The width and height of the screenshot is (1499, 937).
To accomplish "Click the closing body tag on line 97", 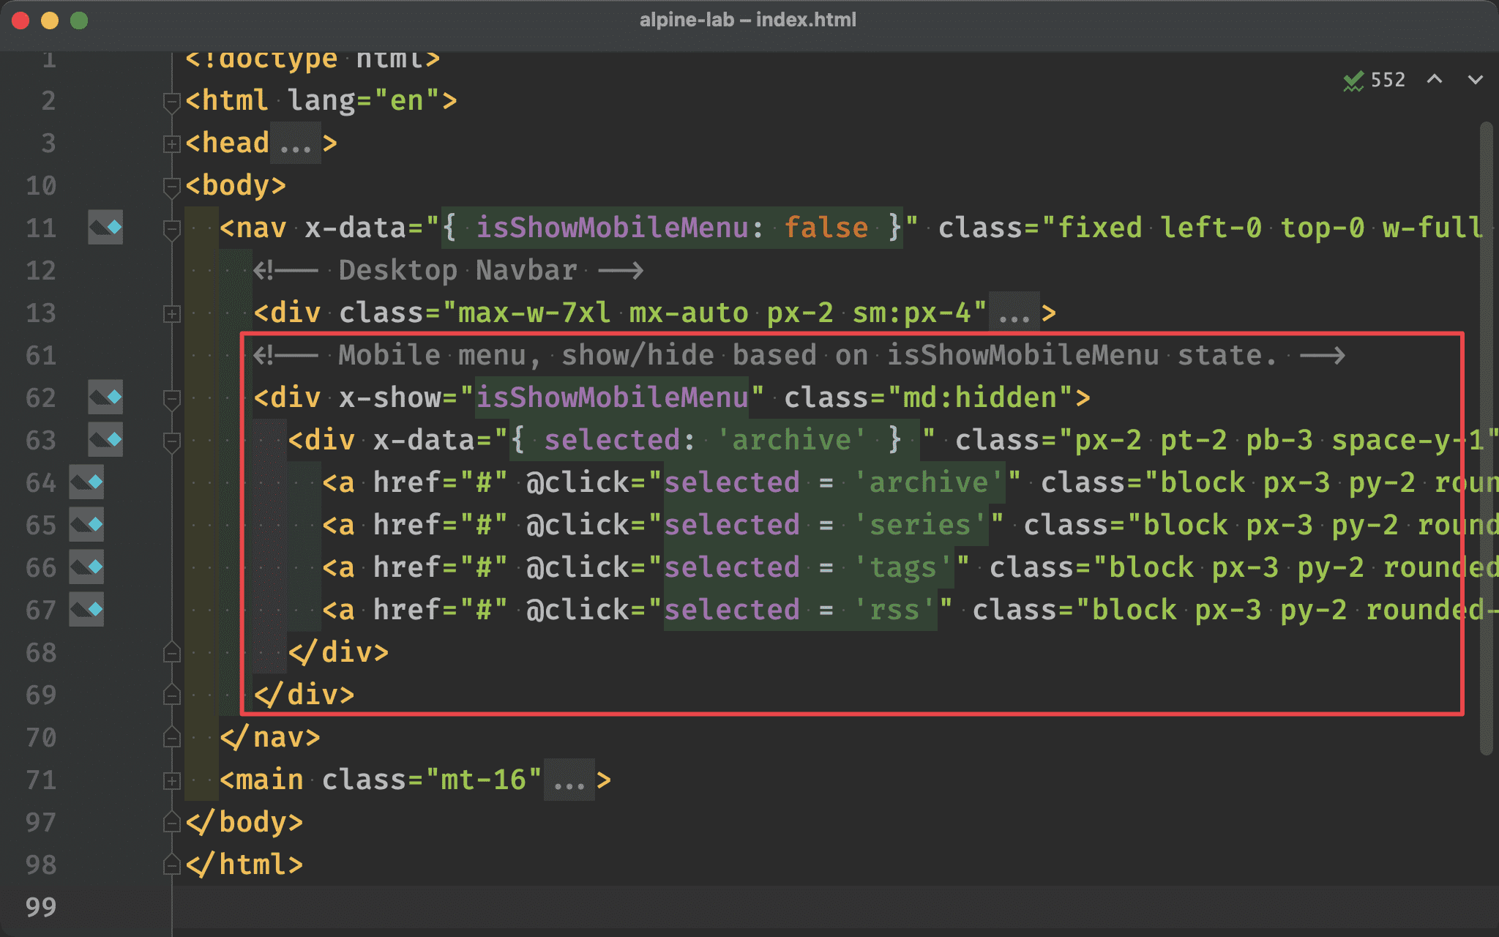I will click(x=244, y=822).
